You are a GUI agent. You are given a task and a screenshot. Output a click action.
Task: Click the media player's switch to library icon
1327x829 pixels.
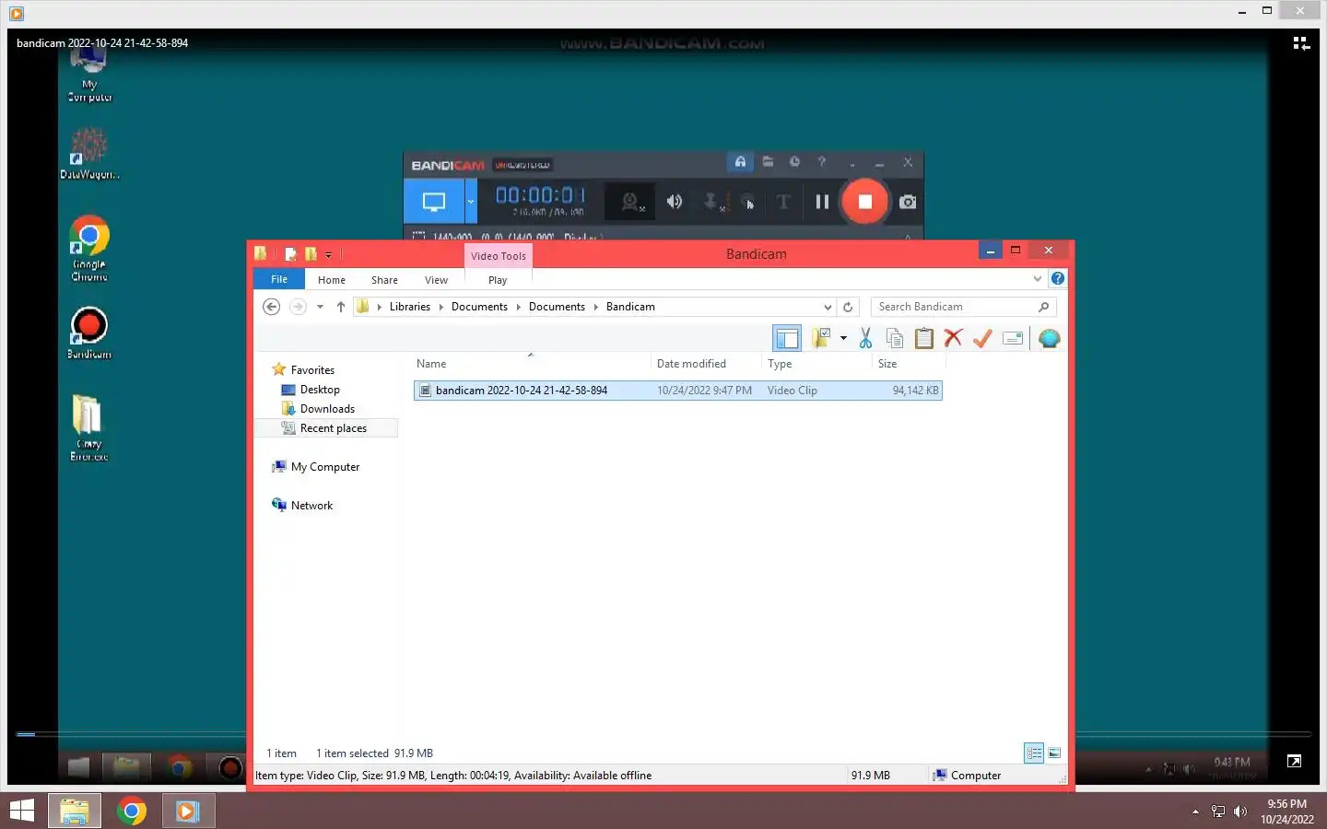tap(1301, 43)
